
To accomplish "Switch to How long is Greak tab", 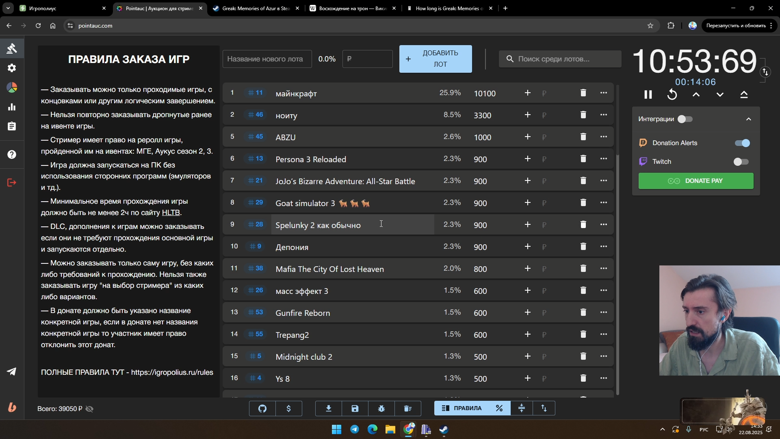I will pos(447,8).
